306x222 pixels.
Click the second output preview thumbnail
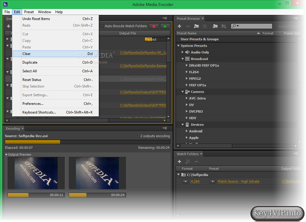(x=97, y=173)
